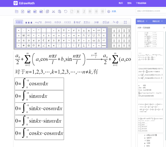The image size is (166, 147).
Task: Click the cut scissors icon
Action: (x=53, y=11)
